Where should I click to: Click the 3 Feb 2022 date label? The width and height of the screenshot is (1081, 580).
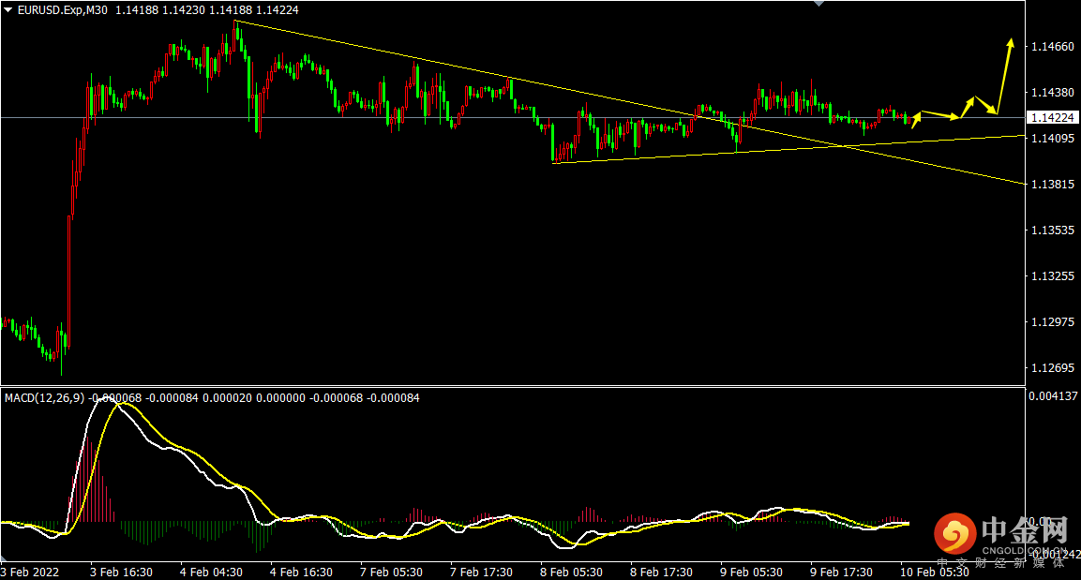30,573
